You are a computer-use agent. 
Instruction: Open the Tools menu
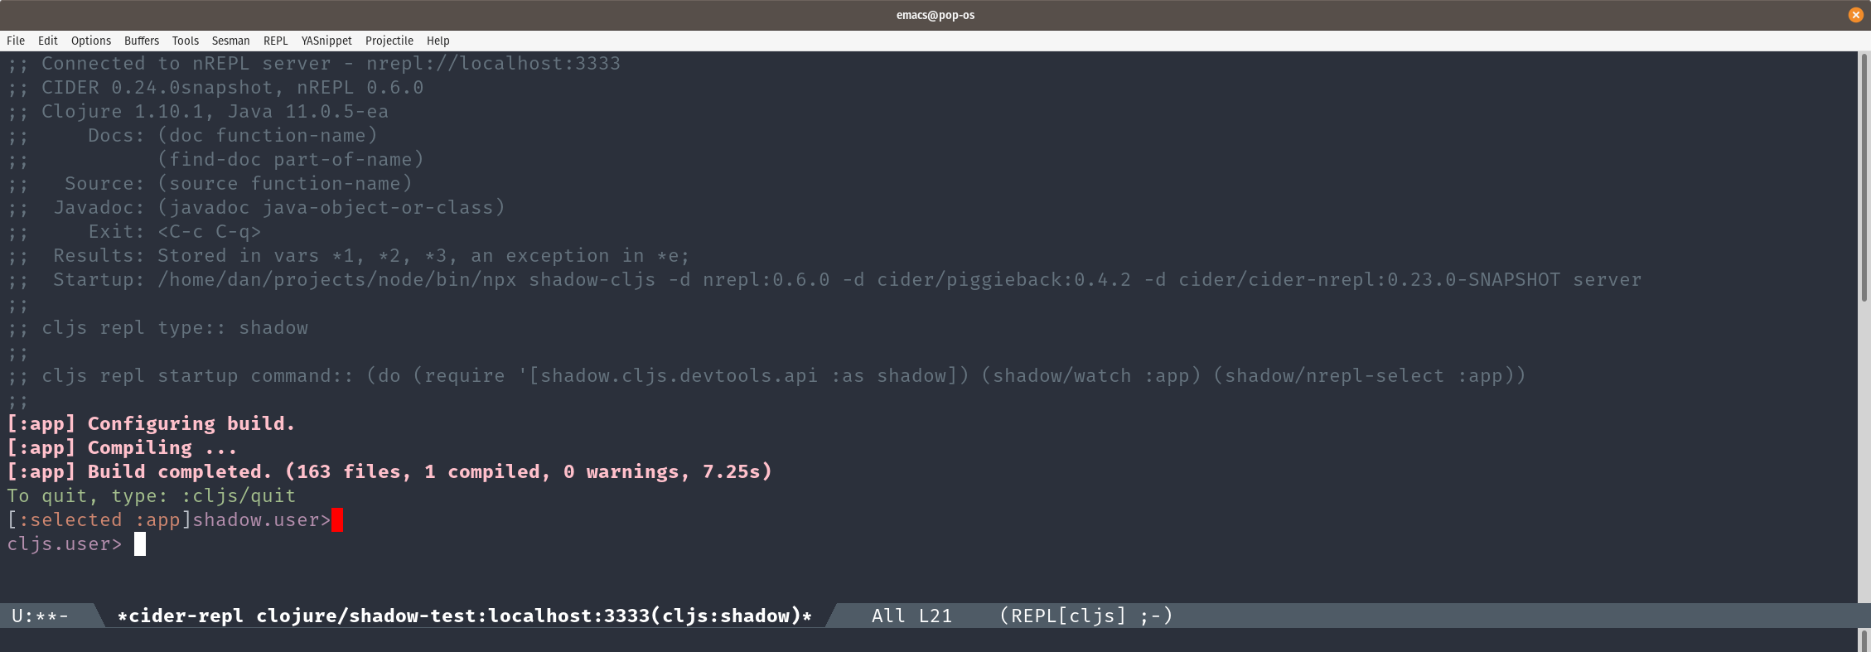coord(186,41)
